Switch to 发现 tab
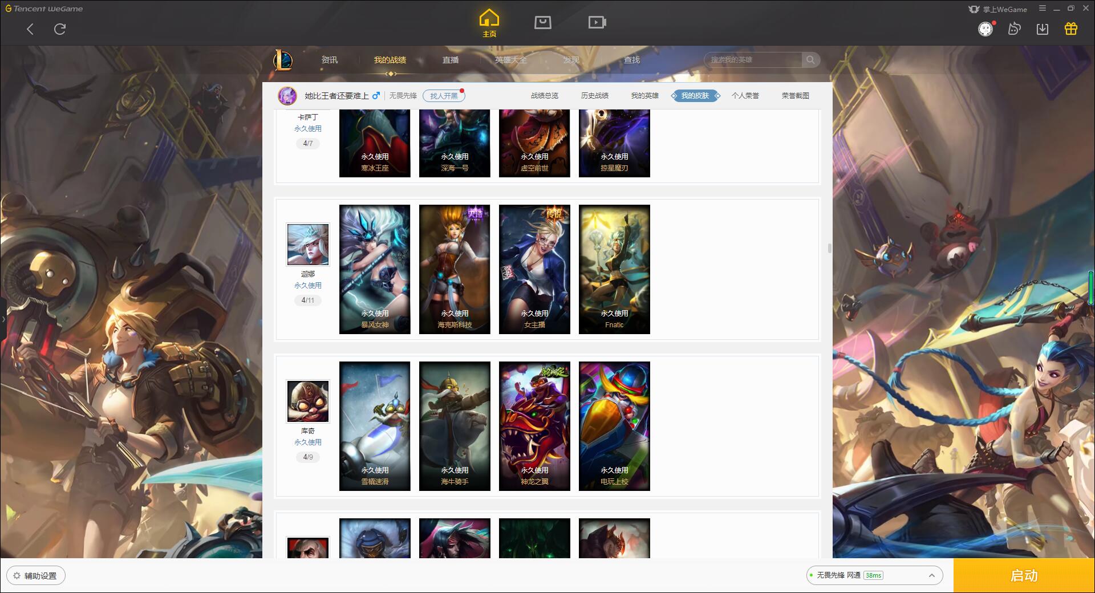Screen dimensions: 1095x593 pos(571,60)
